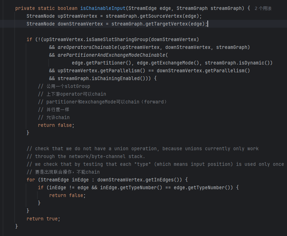Click edge.getTypeNumber() call
The image size is (287, 236).
202,187
